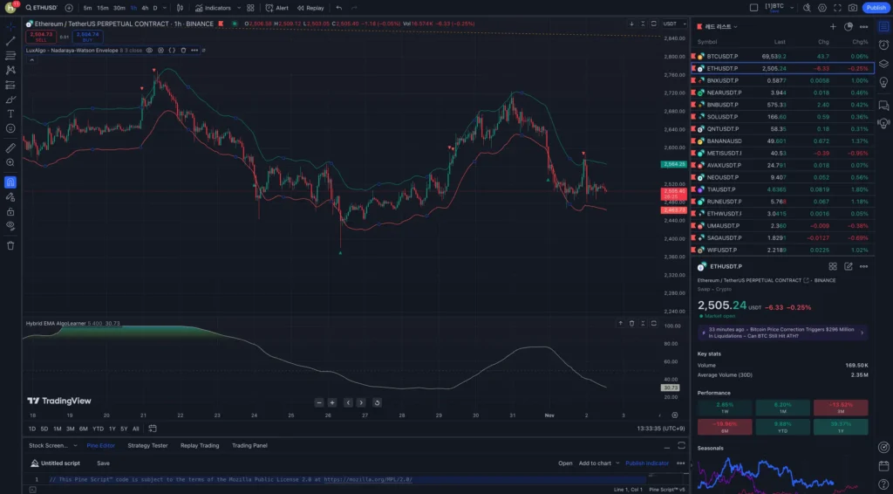
Task: Add a symbol to the watchlist
Action: pyautogui.click(x=833, y=27)
